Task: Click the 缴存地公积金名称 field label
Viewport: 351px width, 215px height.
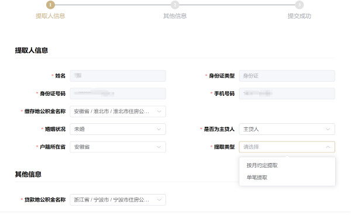Action: [45, 112]
